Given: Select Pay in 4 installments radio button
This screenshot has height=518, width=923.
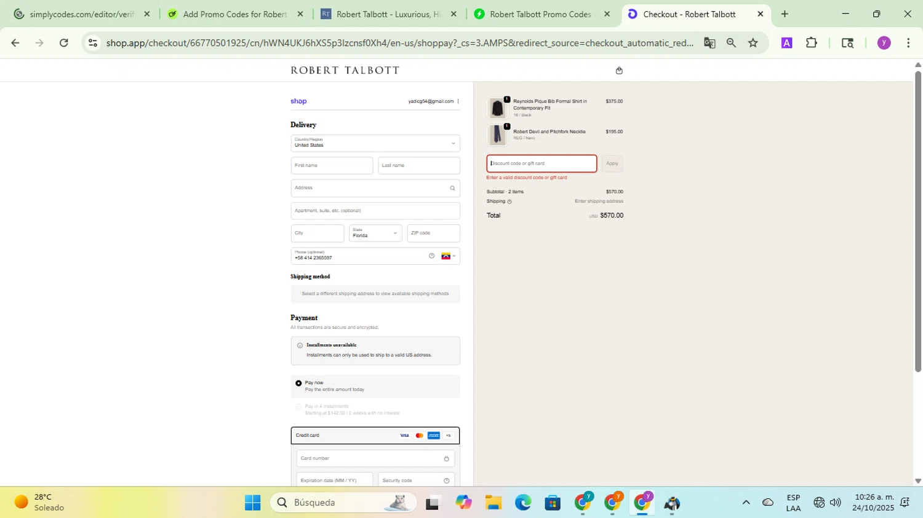Looking at the screenshot, I should coord(298,407).
